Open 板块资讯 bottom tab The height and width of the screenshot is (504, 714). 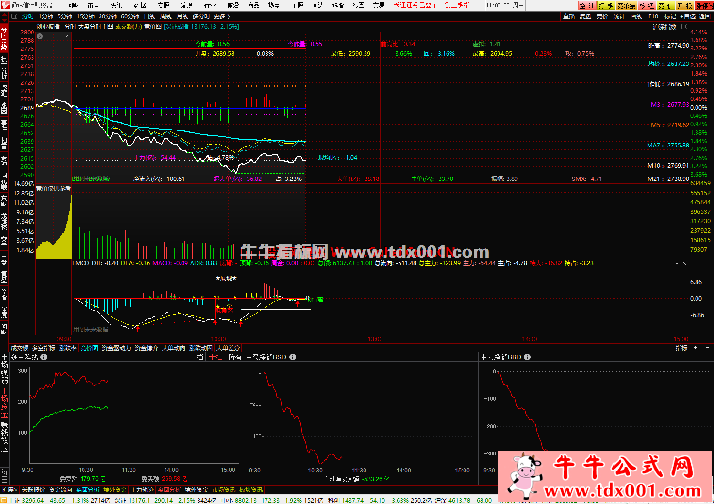tap(251, 490)
